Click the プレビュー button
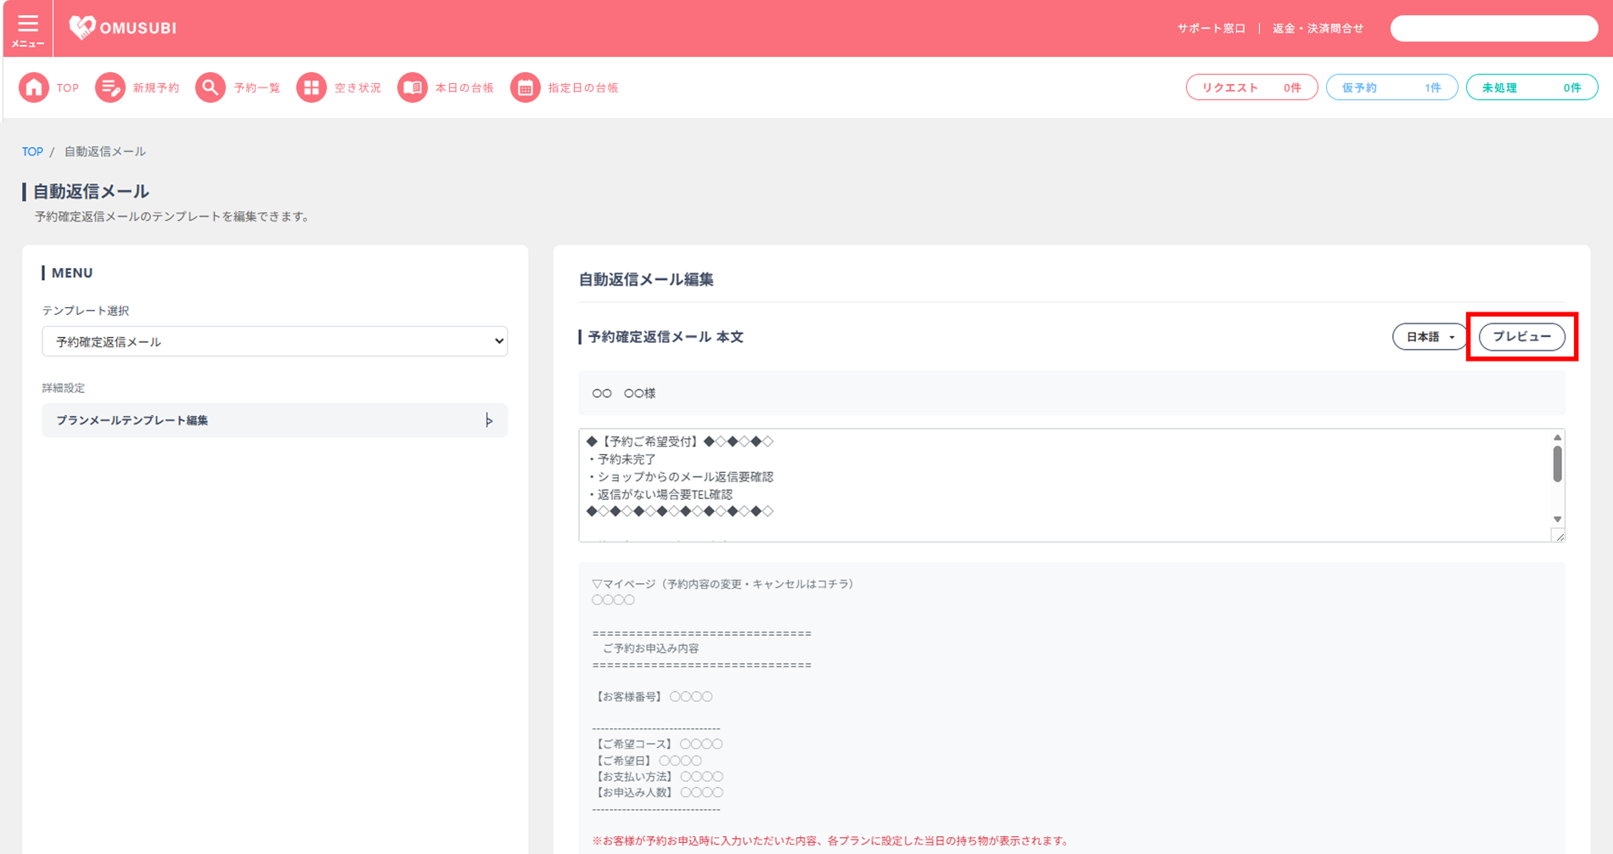 point(1522,337)
